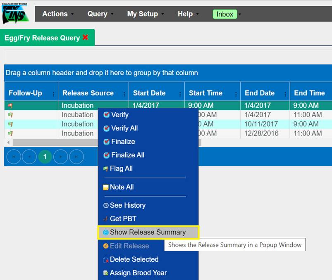Choose Finalize All from context menu
Screen dimensions: 332x280
click(x=127, y=155)
